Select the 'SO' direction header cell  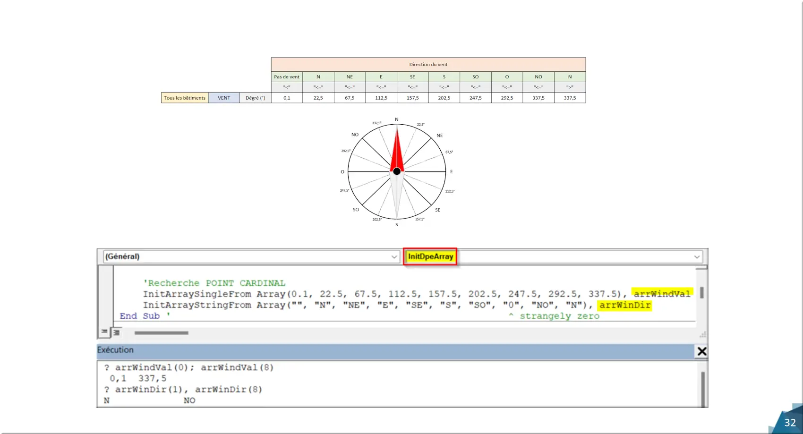click(476, 77)
